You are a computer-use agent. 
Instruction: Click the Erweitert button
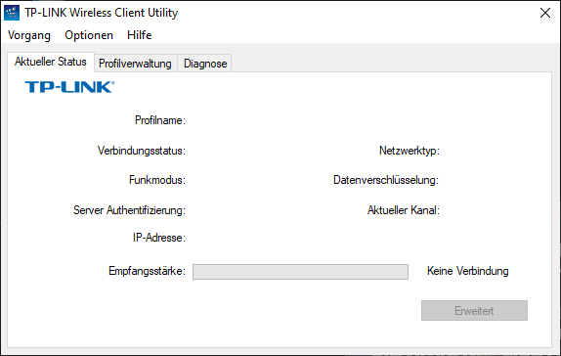[474, 310]
